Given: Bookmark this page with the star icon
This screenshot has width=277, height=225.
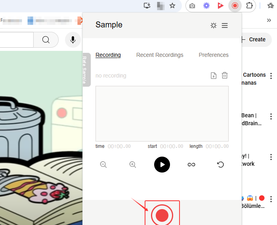Looking at the screenshot, I should 172,6.
